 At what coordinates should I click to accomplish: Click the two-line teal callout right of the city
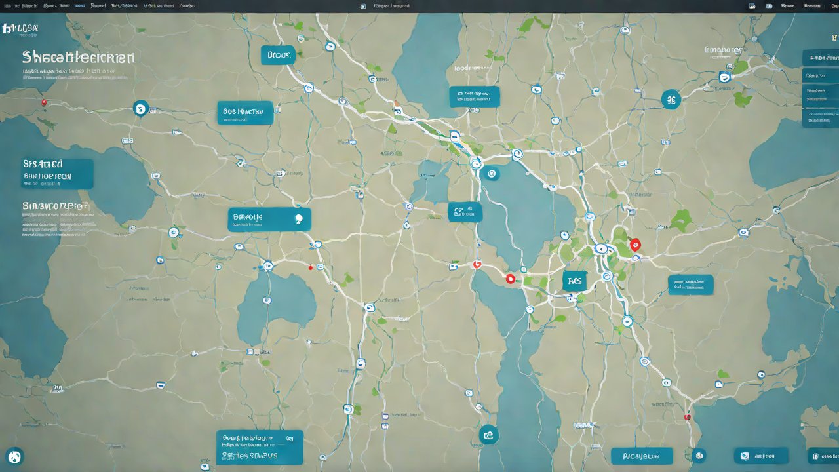pyautogui.click(x=690, y=285)
